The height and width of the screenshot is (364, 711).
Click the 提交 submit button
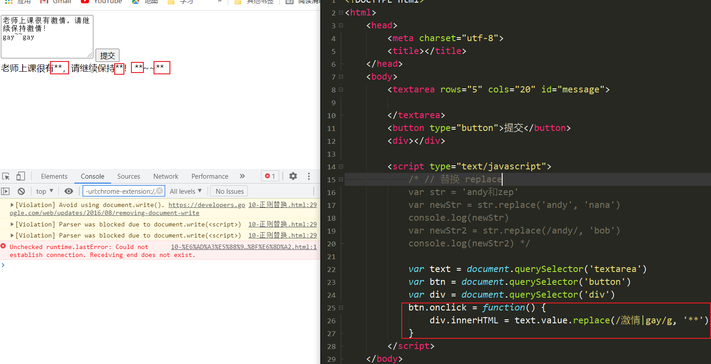(x=108, y=55)
